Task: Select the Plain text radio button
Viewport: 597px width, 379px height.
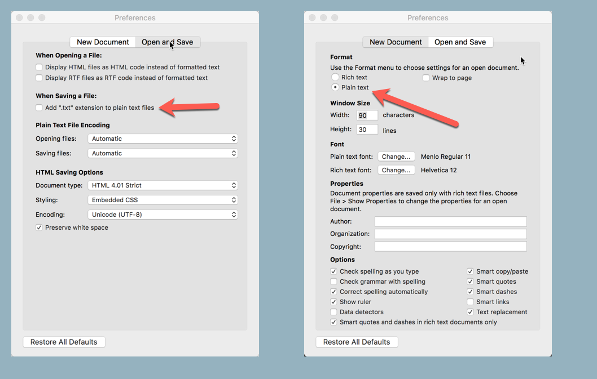Action: click(x=335, y=87)
